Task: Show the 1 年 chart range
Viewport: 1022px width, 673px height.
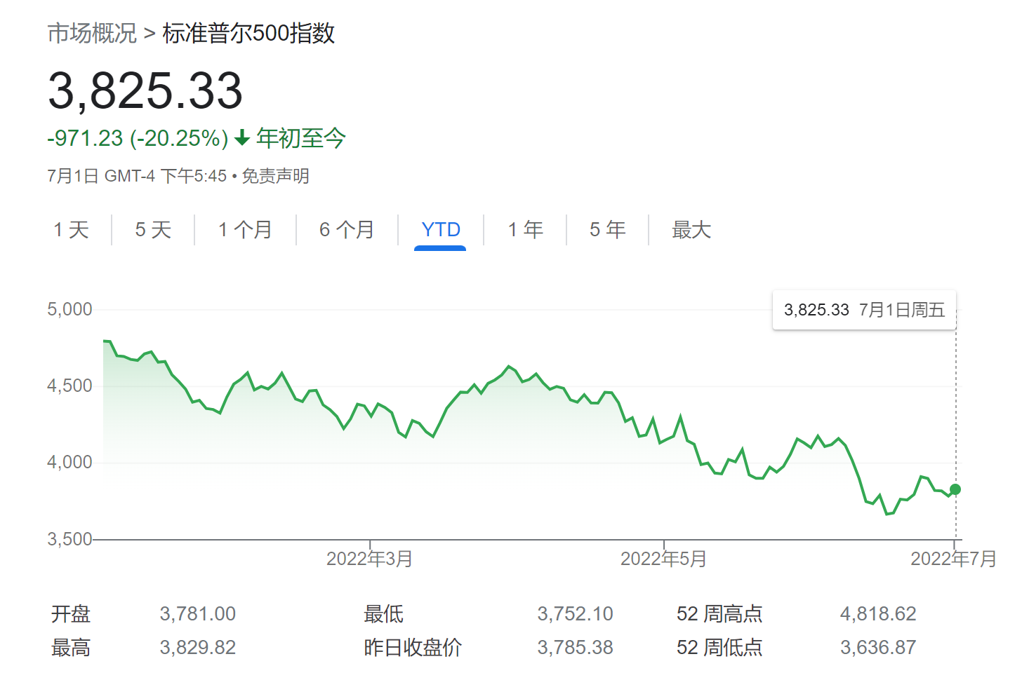Action: [526, 230]
